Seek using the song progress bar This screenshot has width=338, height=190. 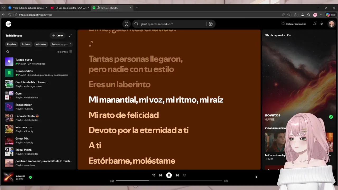point(169,181)
